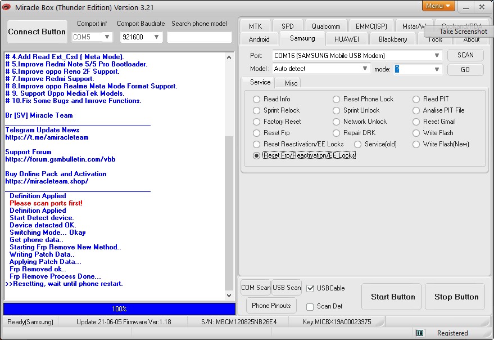Image resolution: width=494 pixels, height=340 pixels.
Task: Click the status bar grid icon near Registered
Action: coord(419,333)
